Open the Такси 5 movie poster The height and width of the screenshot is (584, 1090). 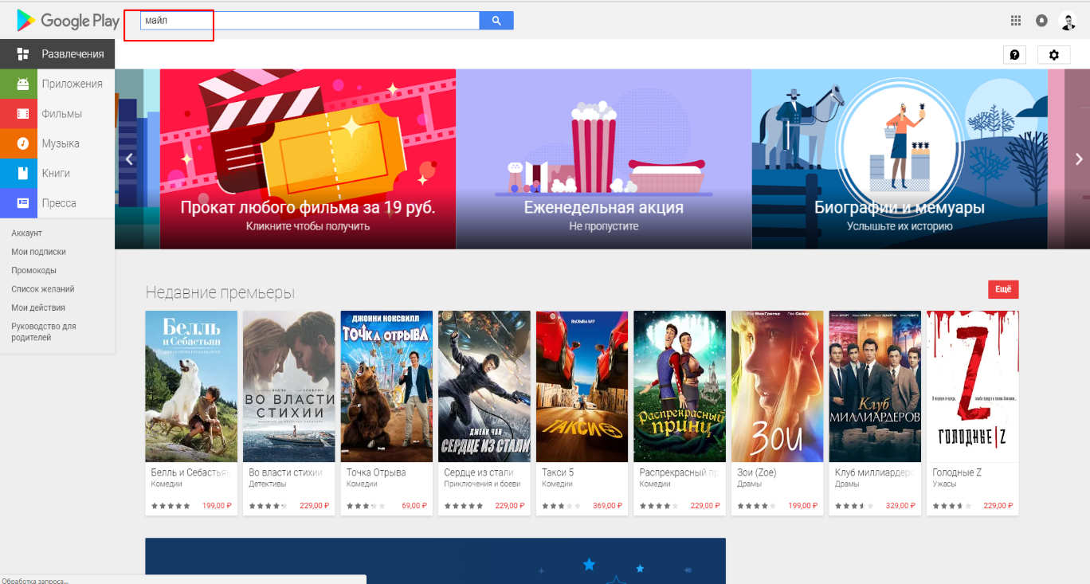click(x=582, y=386)
